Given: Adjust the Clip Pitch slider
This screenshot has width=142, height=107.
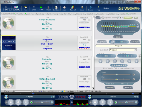Looking at the screenshot, I should pyautogui.click(x=106, y=56).
